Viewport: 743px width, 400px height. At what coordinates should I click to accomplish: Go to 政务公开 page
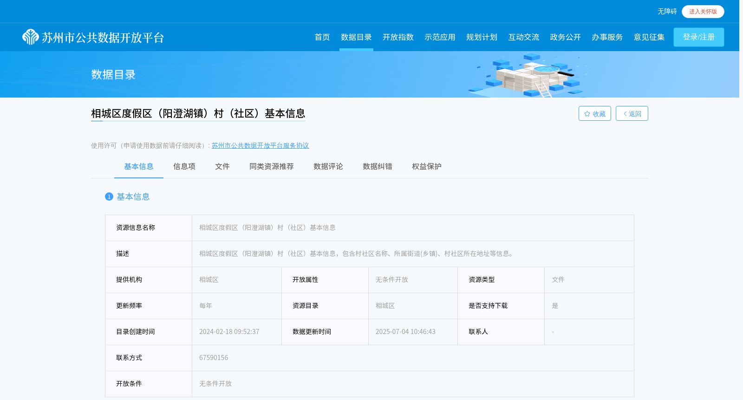coord(565,37)
